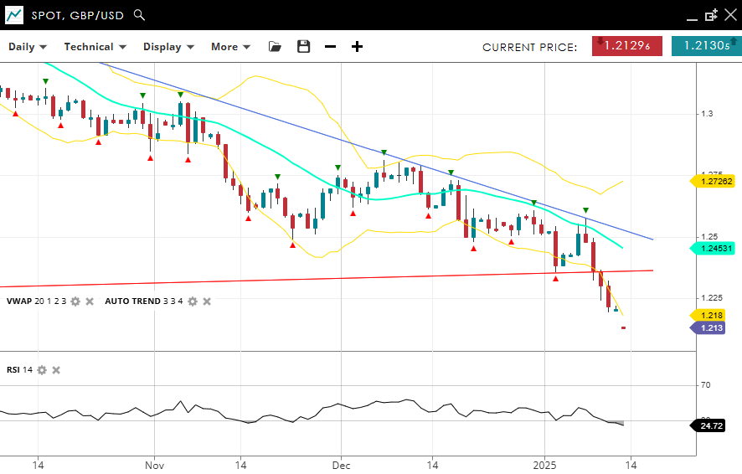
Task: Open AUTO TREND settings gear
Action: click(193, 301)
